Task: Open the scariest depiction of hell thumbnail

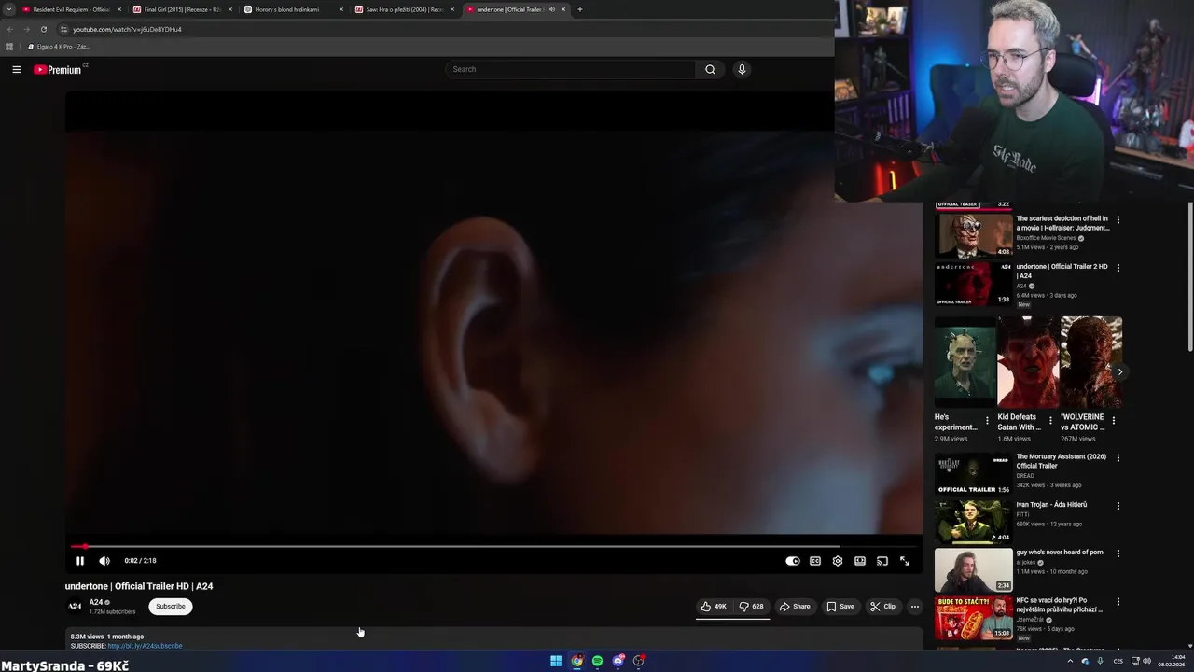Action: click(x=973, y=235)
